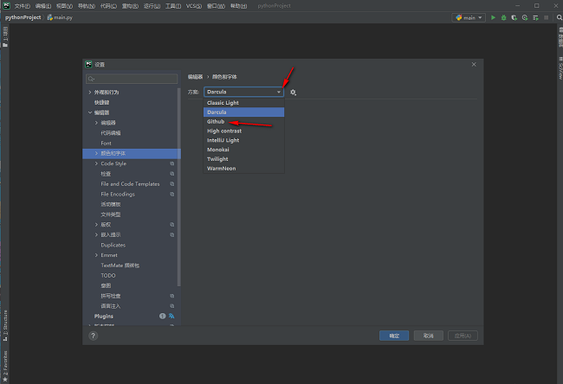Image resolution: width=563 pixels, height=384 pixels.
Task: Select Darcula entry in scheme list
Action: (243, 112)
